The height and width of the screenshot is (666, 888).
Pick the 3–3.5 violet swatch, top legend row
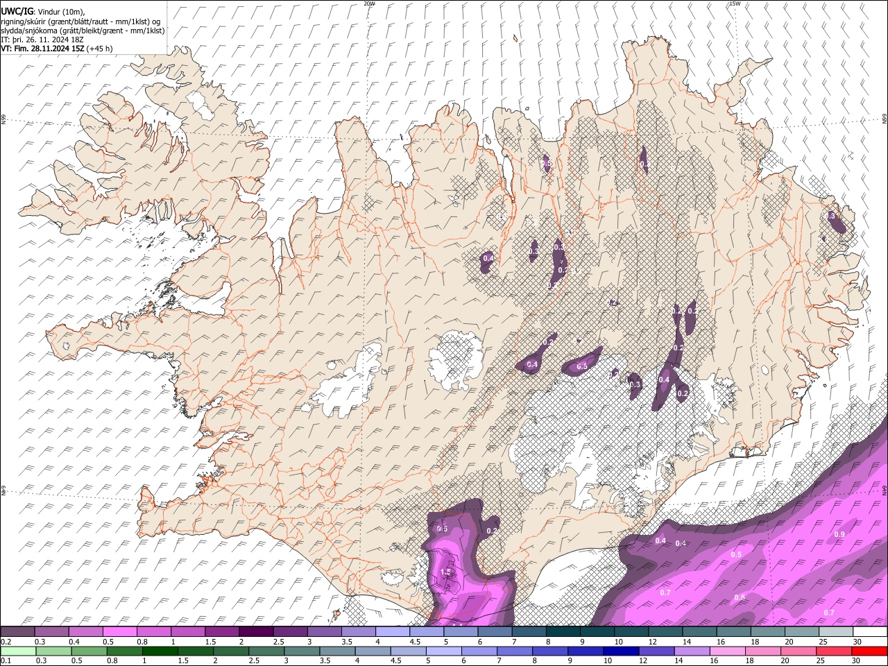pos(325,632)
